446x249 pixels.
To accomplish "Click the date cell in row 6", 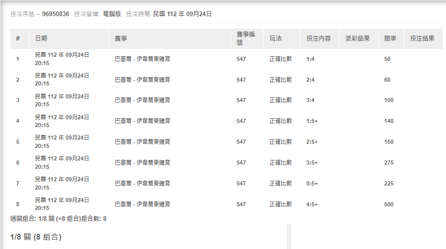I will [x=62, y=163].
